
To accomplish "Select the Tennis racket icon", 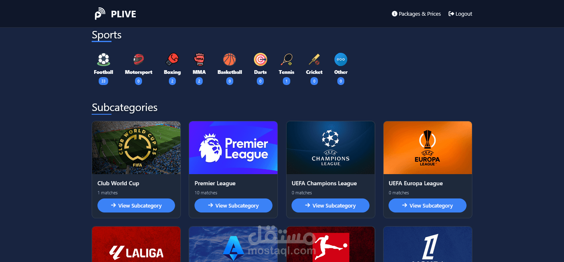I will [x=287, y=59].
